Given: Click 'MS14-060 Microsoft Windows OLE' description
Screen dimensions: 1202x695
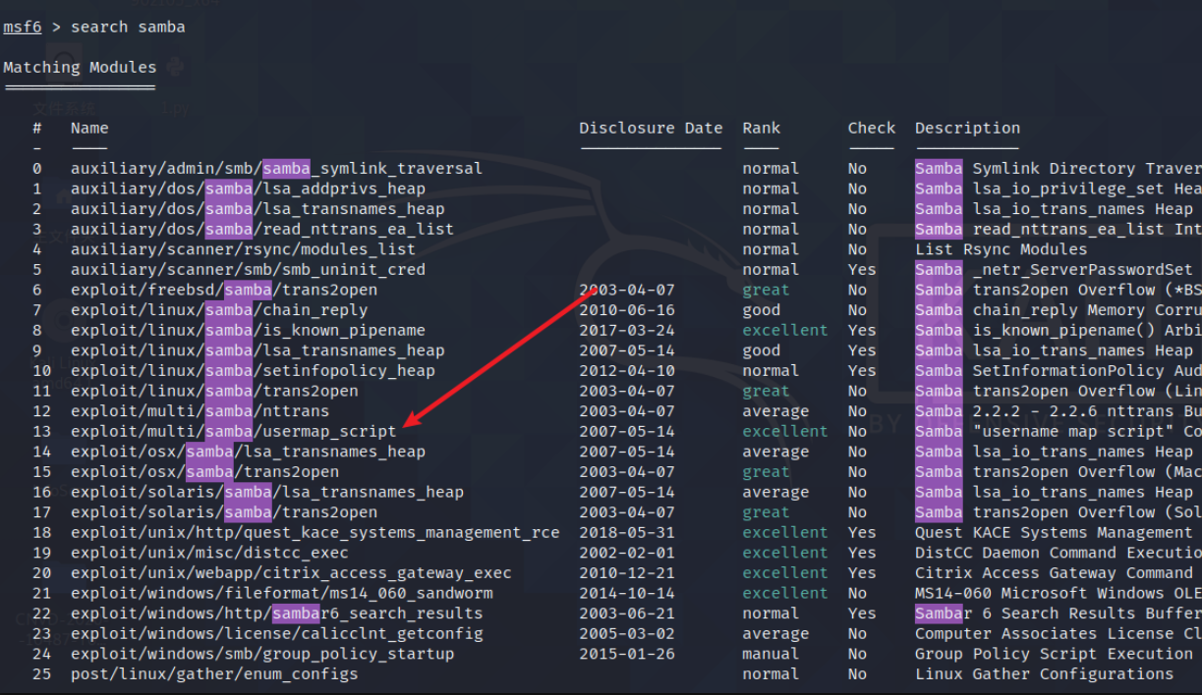Looking at the screenshot, I should [1058, 593].
